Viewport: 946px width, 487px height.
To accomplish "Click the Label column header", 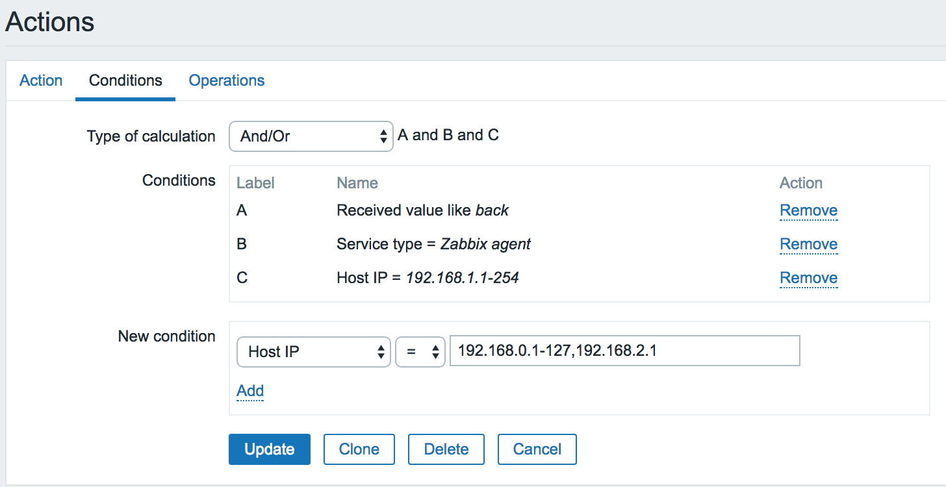I will [x=255, y=183].
